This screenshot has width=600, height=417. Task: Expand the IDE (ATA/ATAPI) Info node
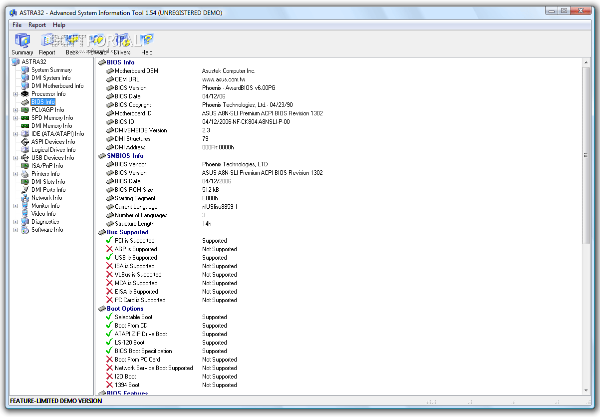pos(15,134)
